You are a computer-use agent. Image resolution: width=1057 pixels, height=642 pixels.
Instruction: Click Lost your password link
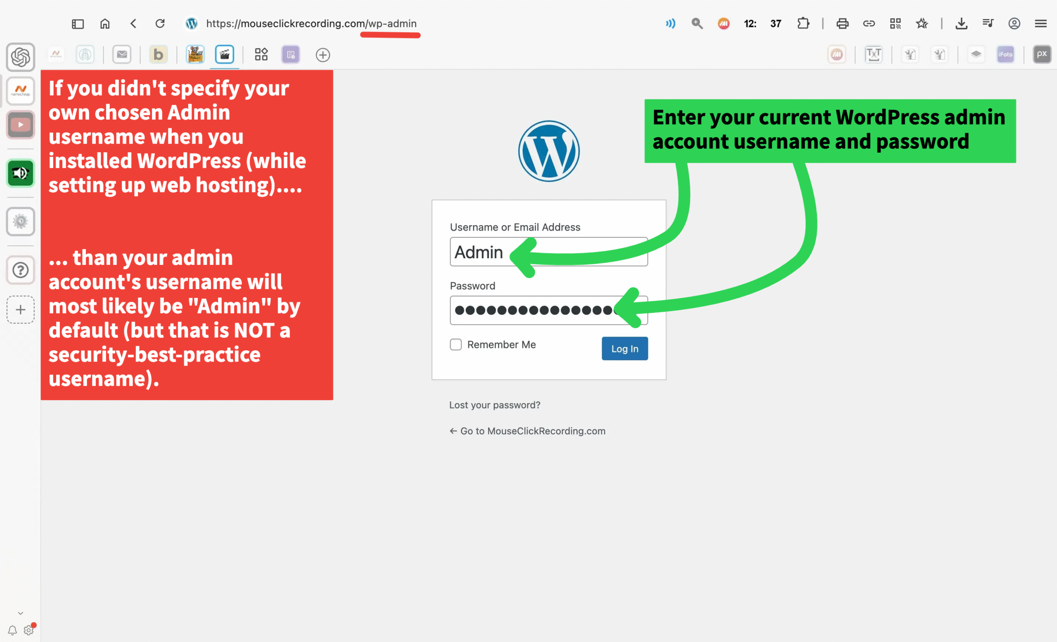(495, 405)
